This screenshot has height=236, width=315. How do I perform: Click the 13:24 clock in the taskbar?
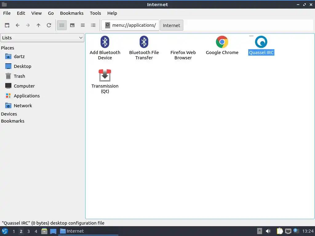[x=308, y=231]
